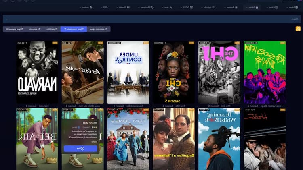Open the Dreaming Whilst Black poster
This screenshot has width=303, height=170.
point(219,139)
